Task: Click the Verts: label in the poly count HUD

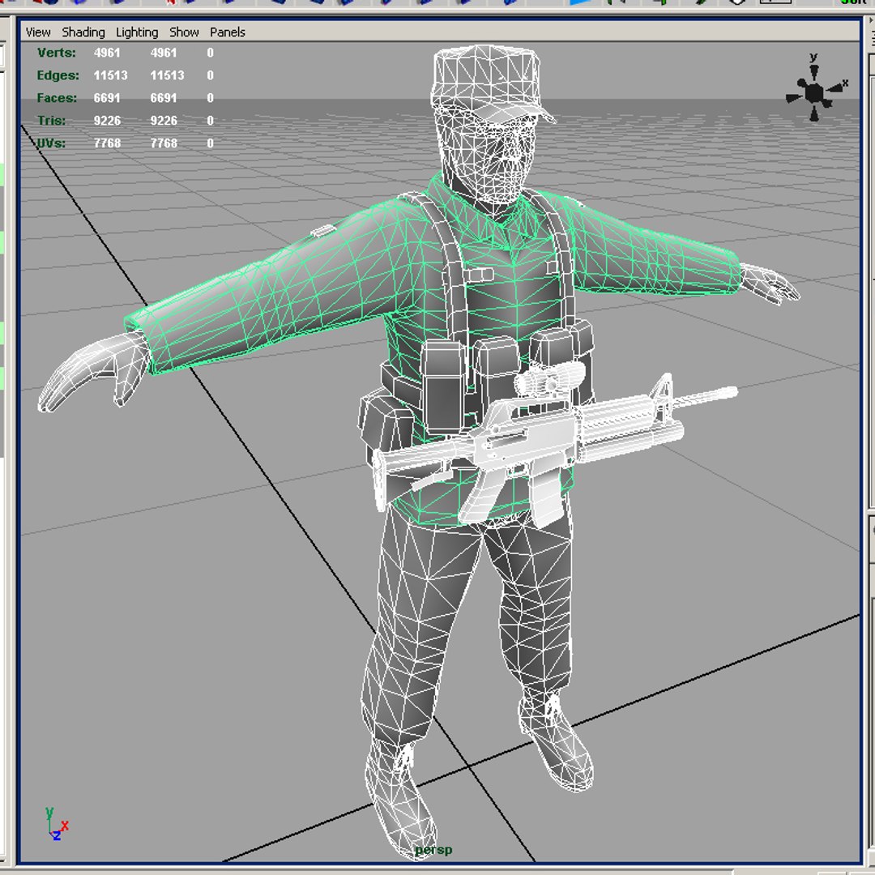Action: tap(57, 53)
